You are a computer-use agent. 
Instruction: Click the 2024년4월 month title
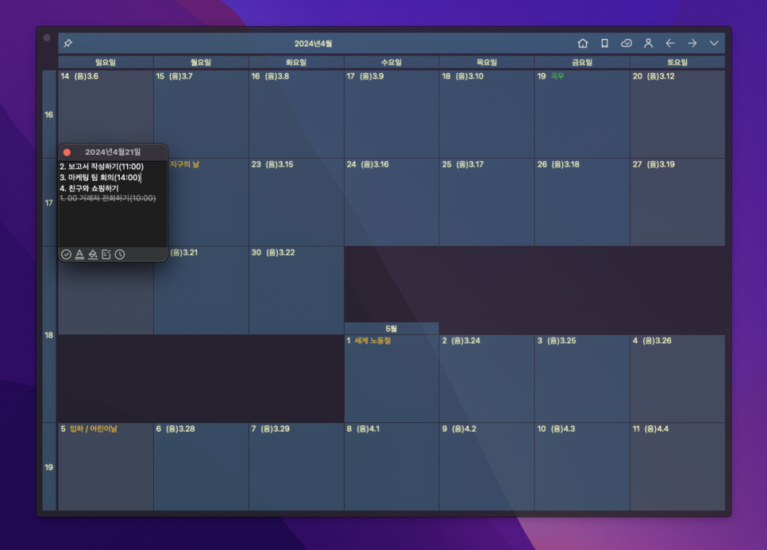tap(313, 44)
